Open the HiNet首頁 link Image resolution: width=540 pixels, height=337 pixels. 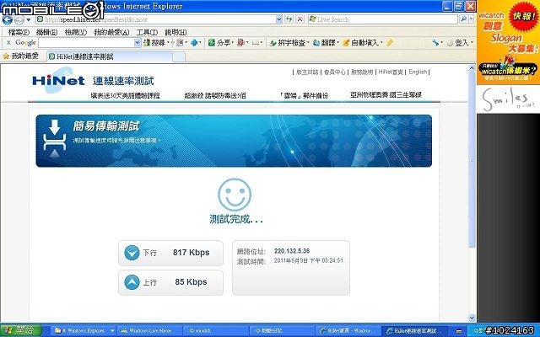(x=391, y=72)
